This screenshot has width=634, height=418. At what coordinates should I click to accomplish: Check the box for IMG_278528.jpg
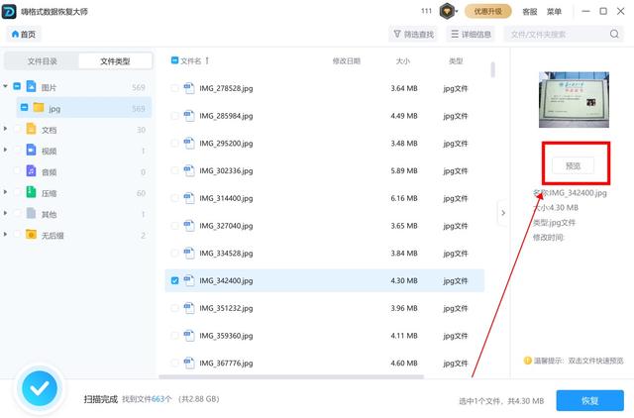point(174,88)
